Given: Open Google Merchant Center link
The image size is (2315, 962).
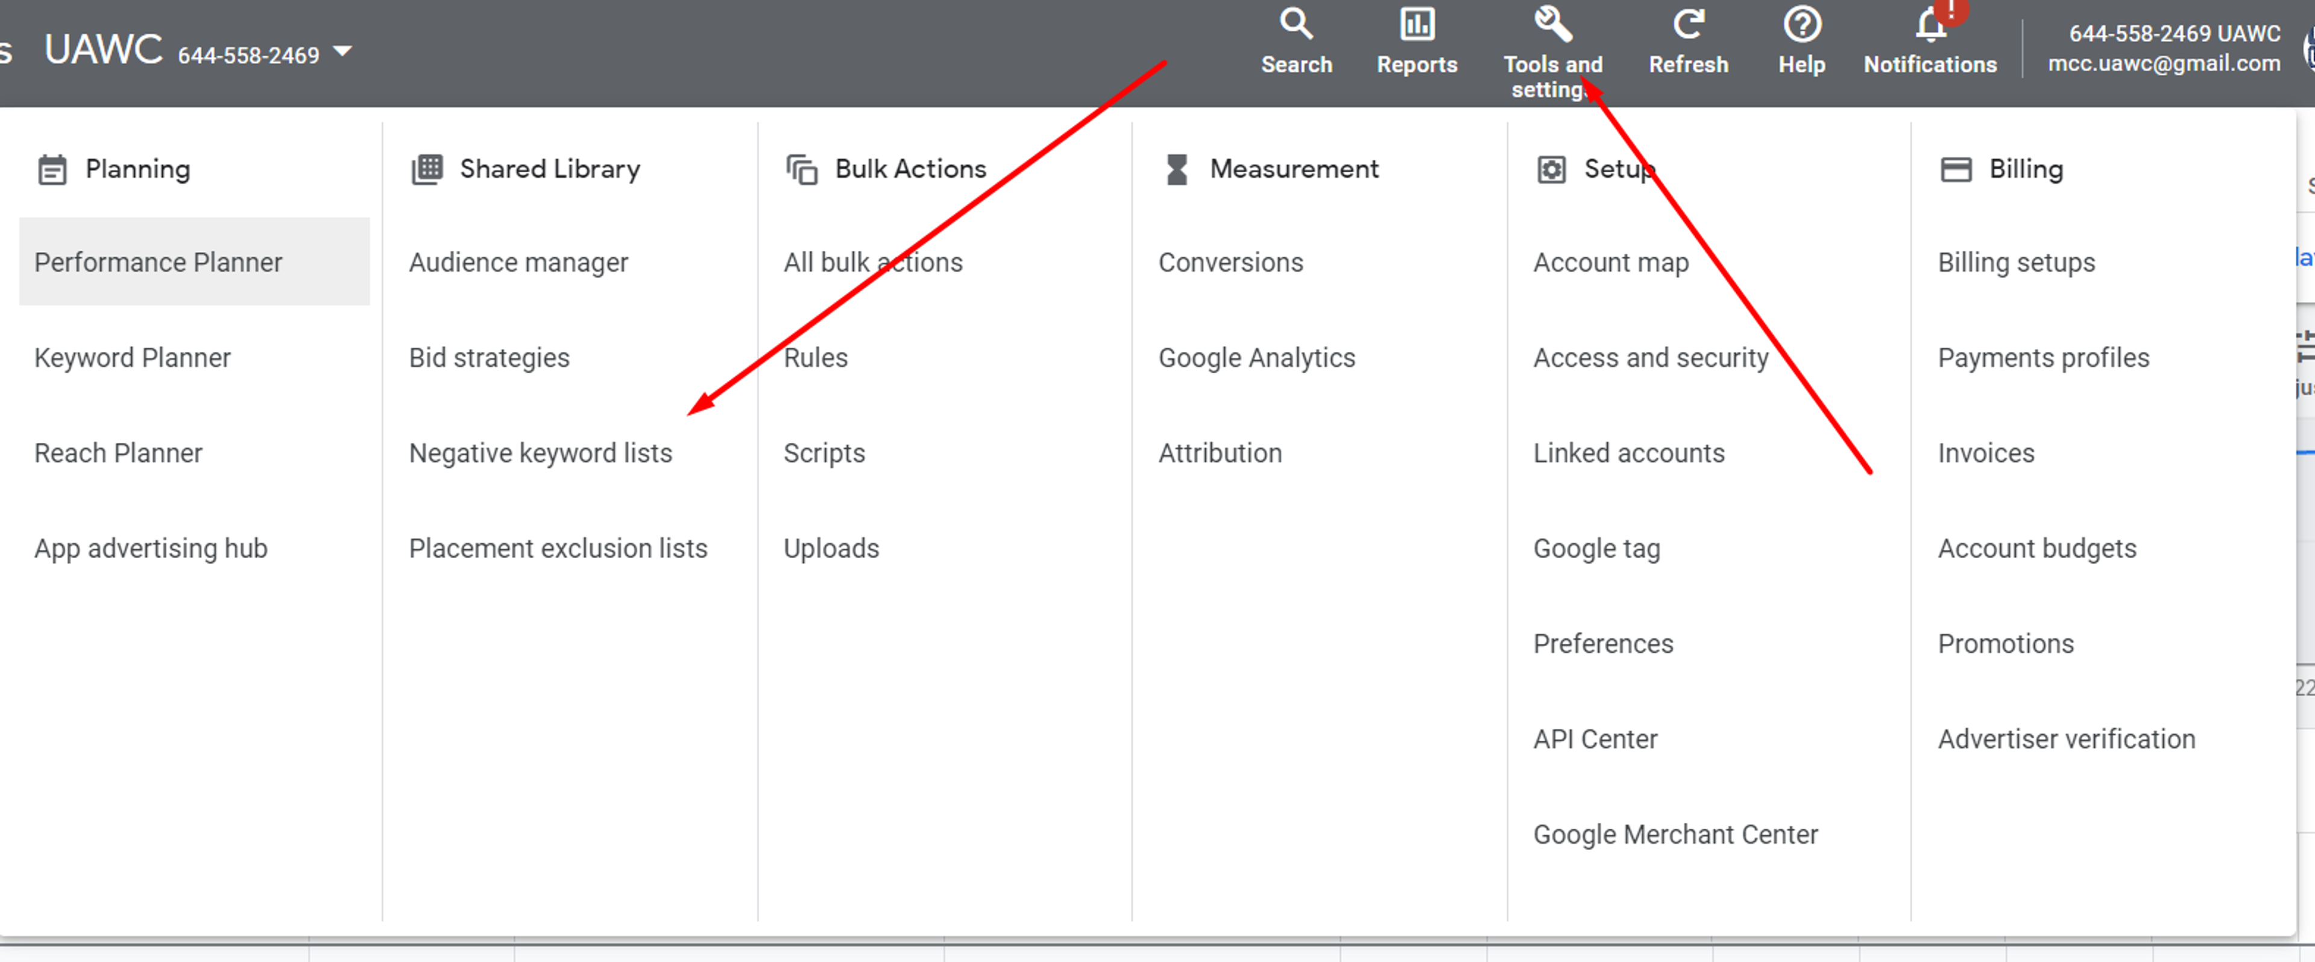Looking at the screenshot, I should [x=1675, y=834].
